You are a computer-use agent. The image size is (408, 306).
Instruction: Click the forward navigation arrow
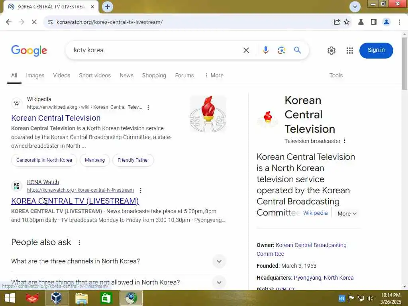22,22
